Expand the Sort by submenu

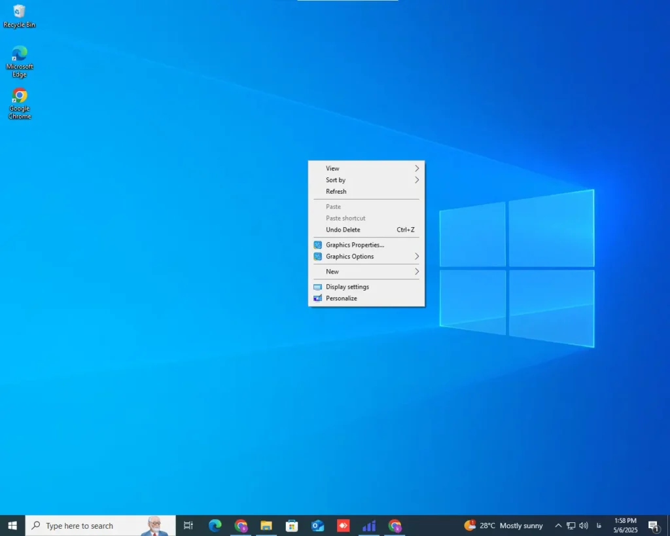[366, 180]
